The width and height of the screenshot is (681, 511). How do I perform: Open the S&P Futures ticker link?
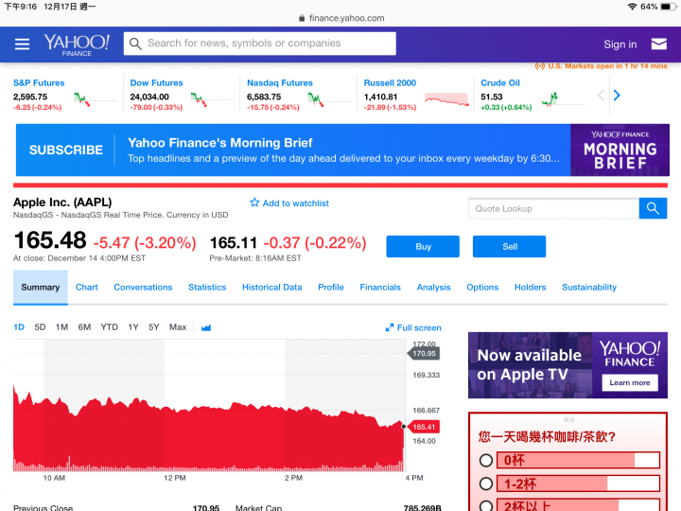(x=39, y=83)
